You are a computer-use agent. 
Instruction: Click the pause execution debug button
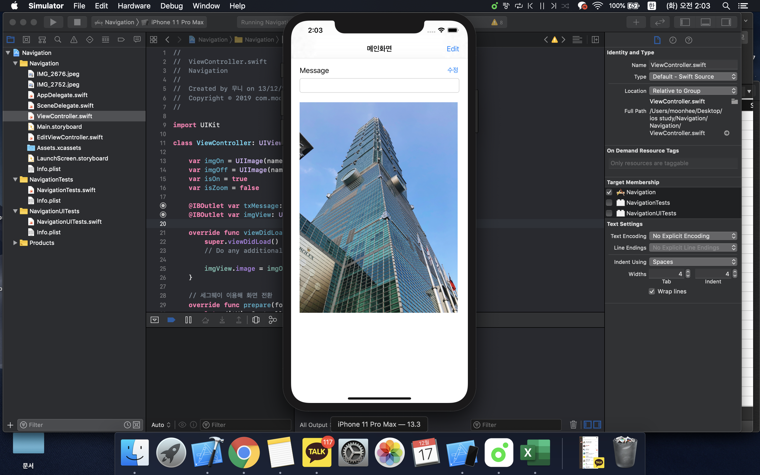(188, 320)
